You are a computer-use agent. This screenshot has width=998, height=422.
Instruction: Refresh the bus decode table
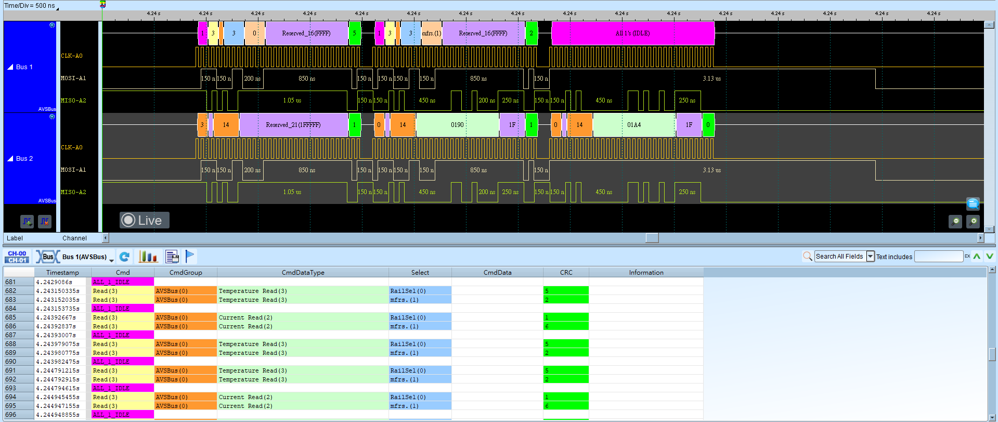[x=124, y=257]
